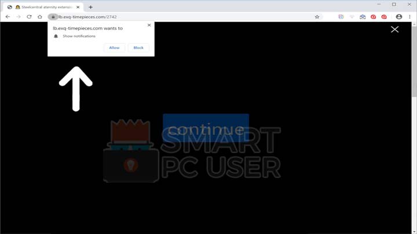Click the second red circular extension icon
Image resolution: width=417 pixels, height=234 pixels.
(384, 17)
